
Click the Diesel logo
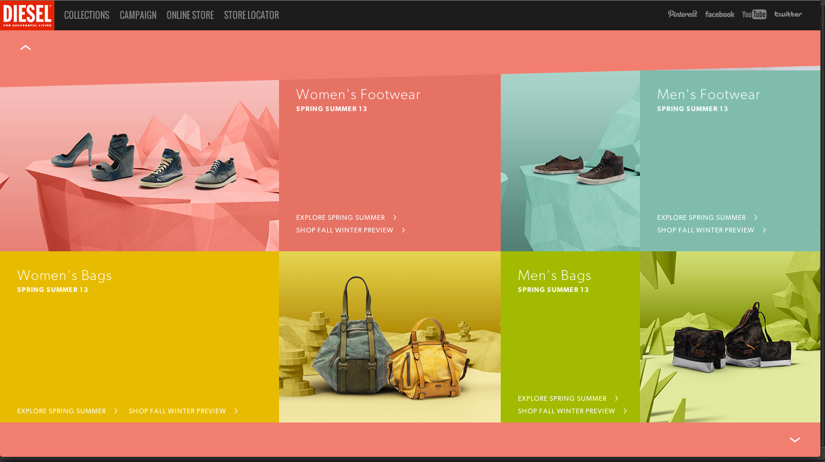27,15
